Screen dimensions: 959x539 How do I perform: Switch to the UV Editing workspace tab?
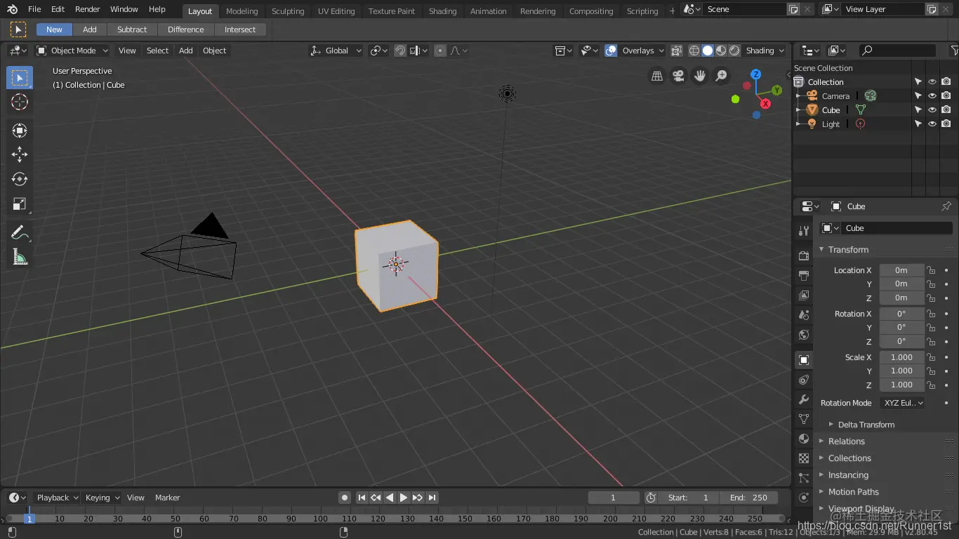336,11
